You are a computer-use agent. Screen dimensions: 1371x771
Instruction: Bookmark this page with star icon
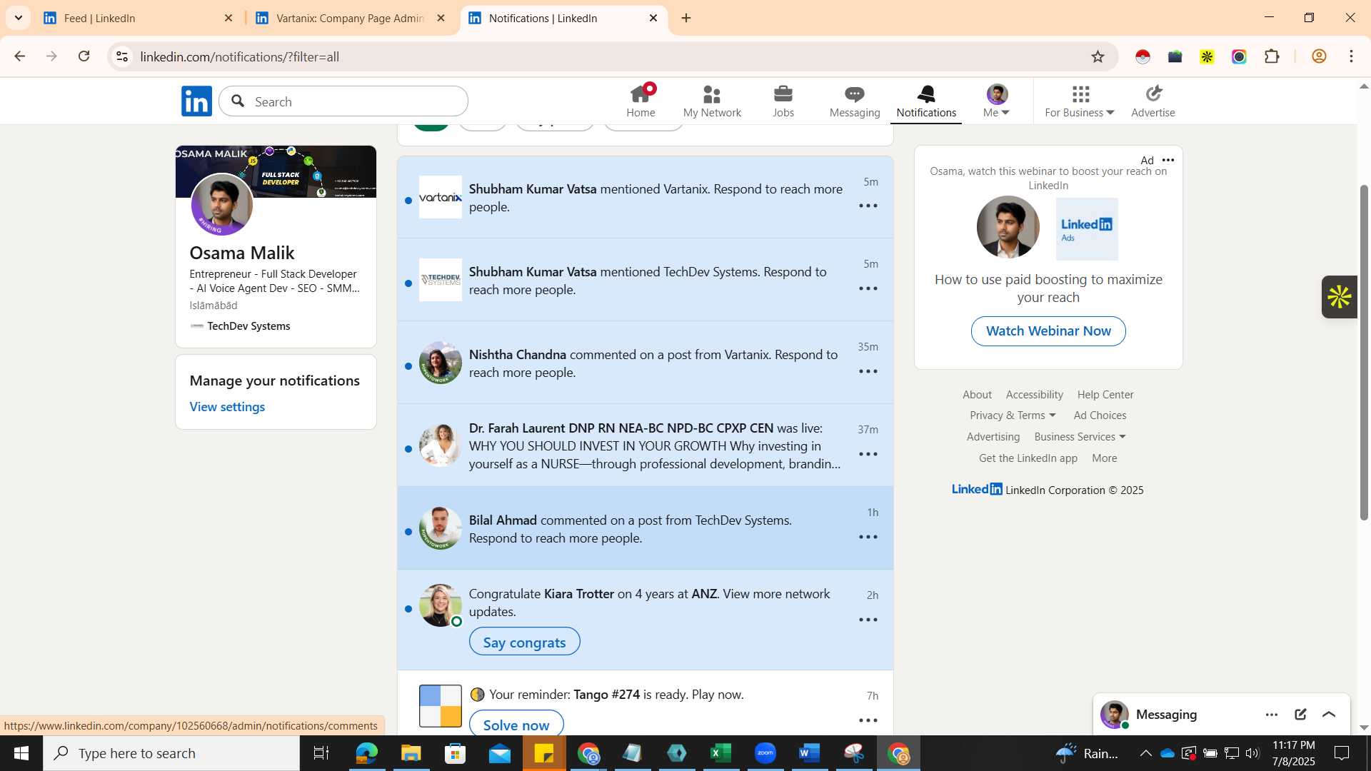pyautogui.click(x=1098, y=56)
